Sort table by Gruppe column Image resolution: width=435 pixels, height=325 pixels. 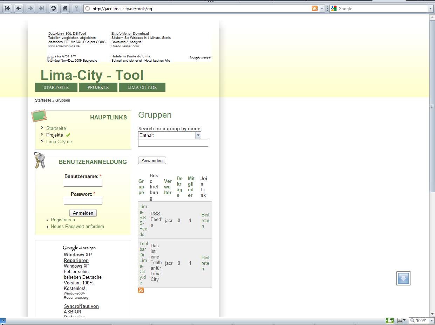142,187
